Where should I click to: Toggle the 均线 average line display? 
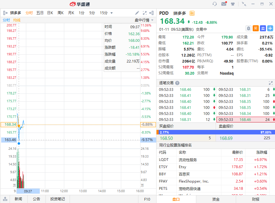pos(17,20)
